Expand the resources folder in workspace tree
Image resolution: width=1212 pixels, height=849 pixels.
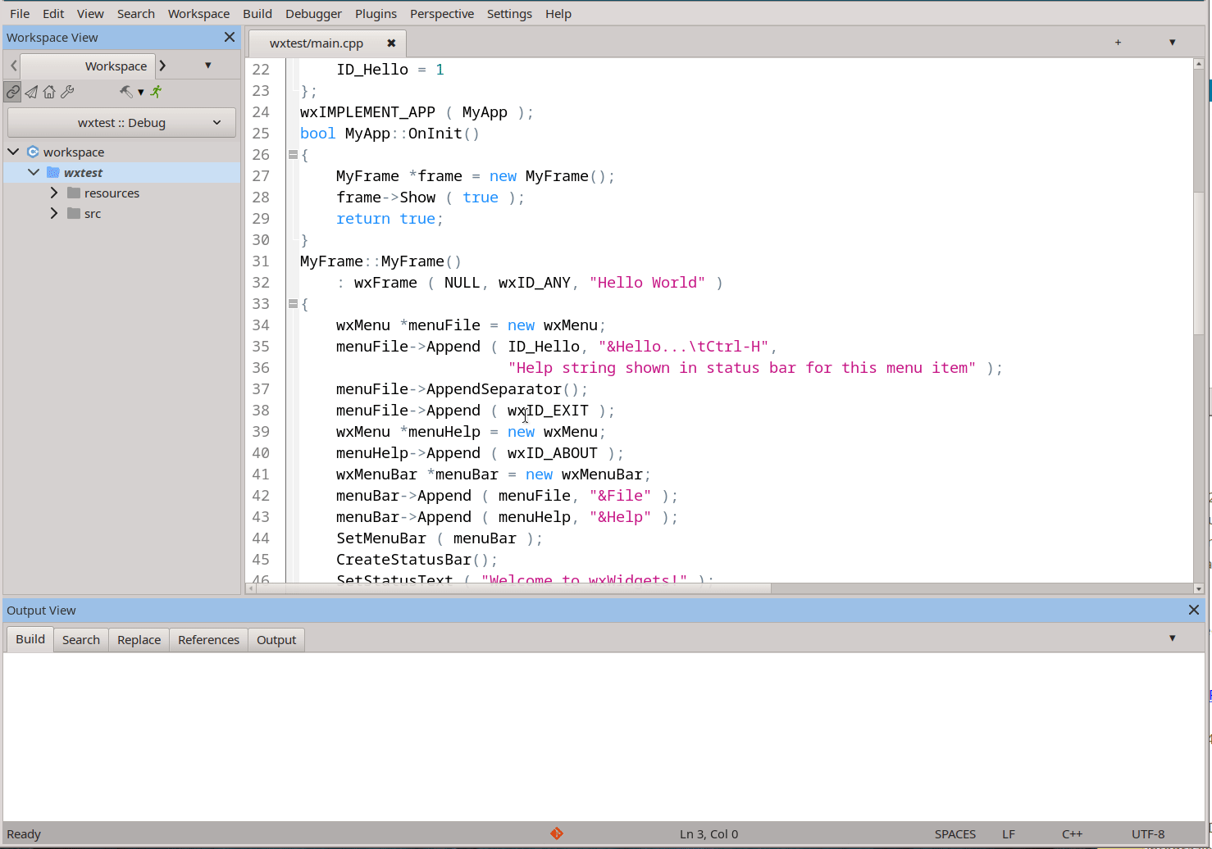[53, 193]
